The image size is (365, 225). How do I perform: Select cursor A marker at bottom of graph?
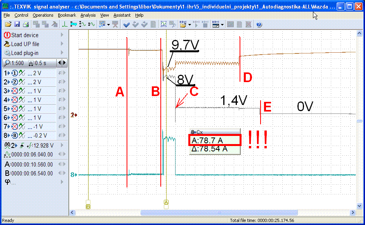tap(166, 202)
